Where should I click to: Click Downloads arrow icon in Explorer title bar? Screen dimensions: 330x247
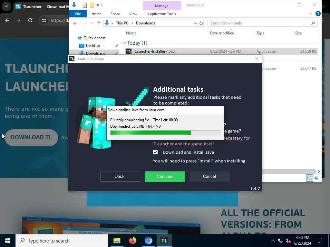[74, 5]
